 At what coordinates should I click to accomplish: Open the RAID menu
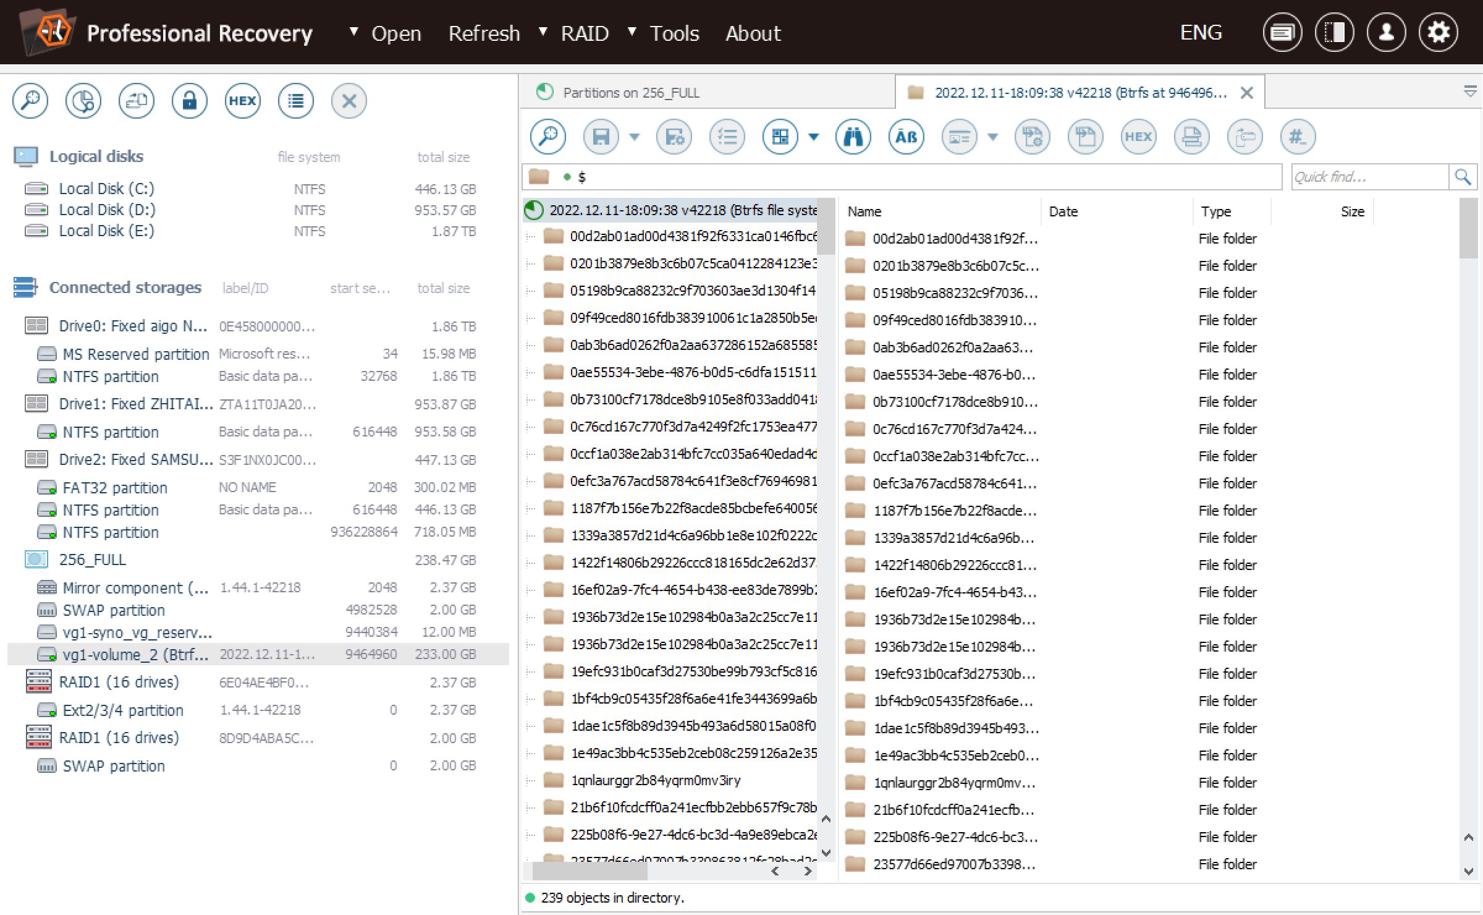(x=585, y=33)
